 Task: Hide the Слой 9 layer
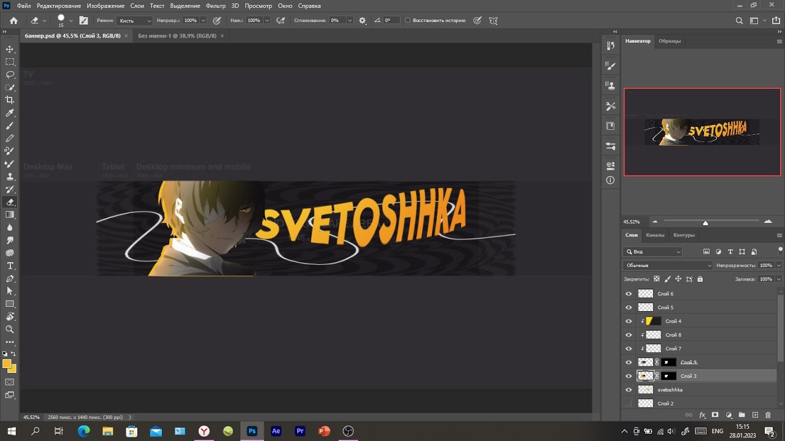tap(629, 362)
